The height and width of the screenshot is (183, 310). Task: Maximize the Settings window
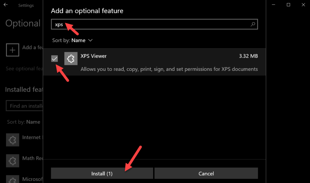point(289,5)
